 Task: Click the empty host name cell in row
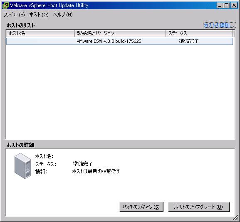pos(40,41)
